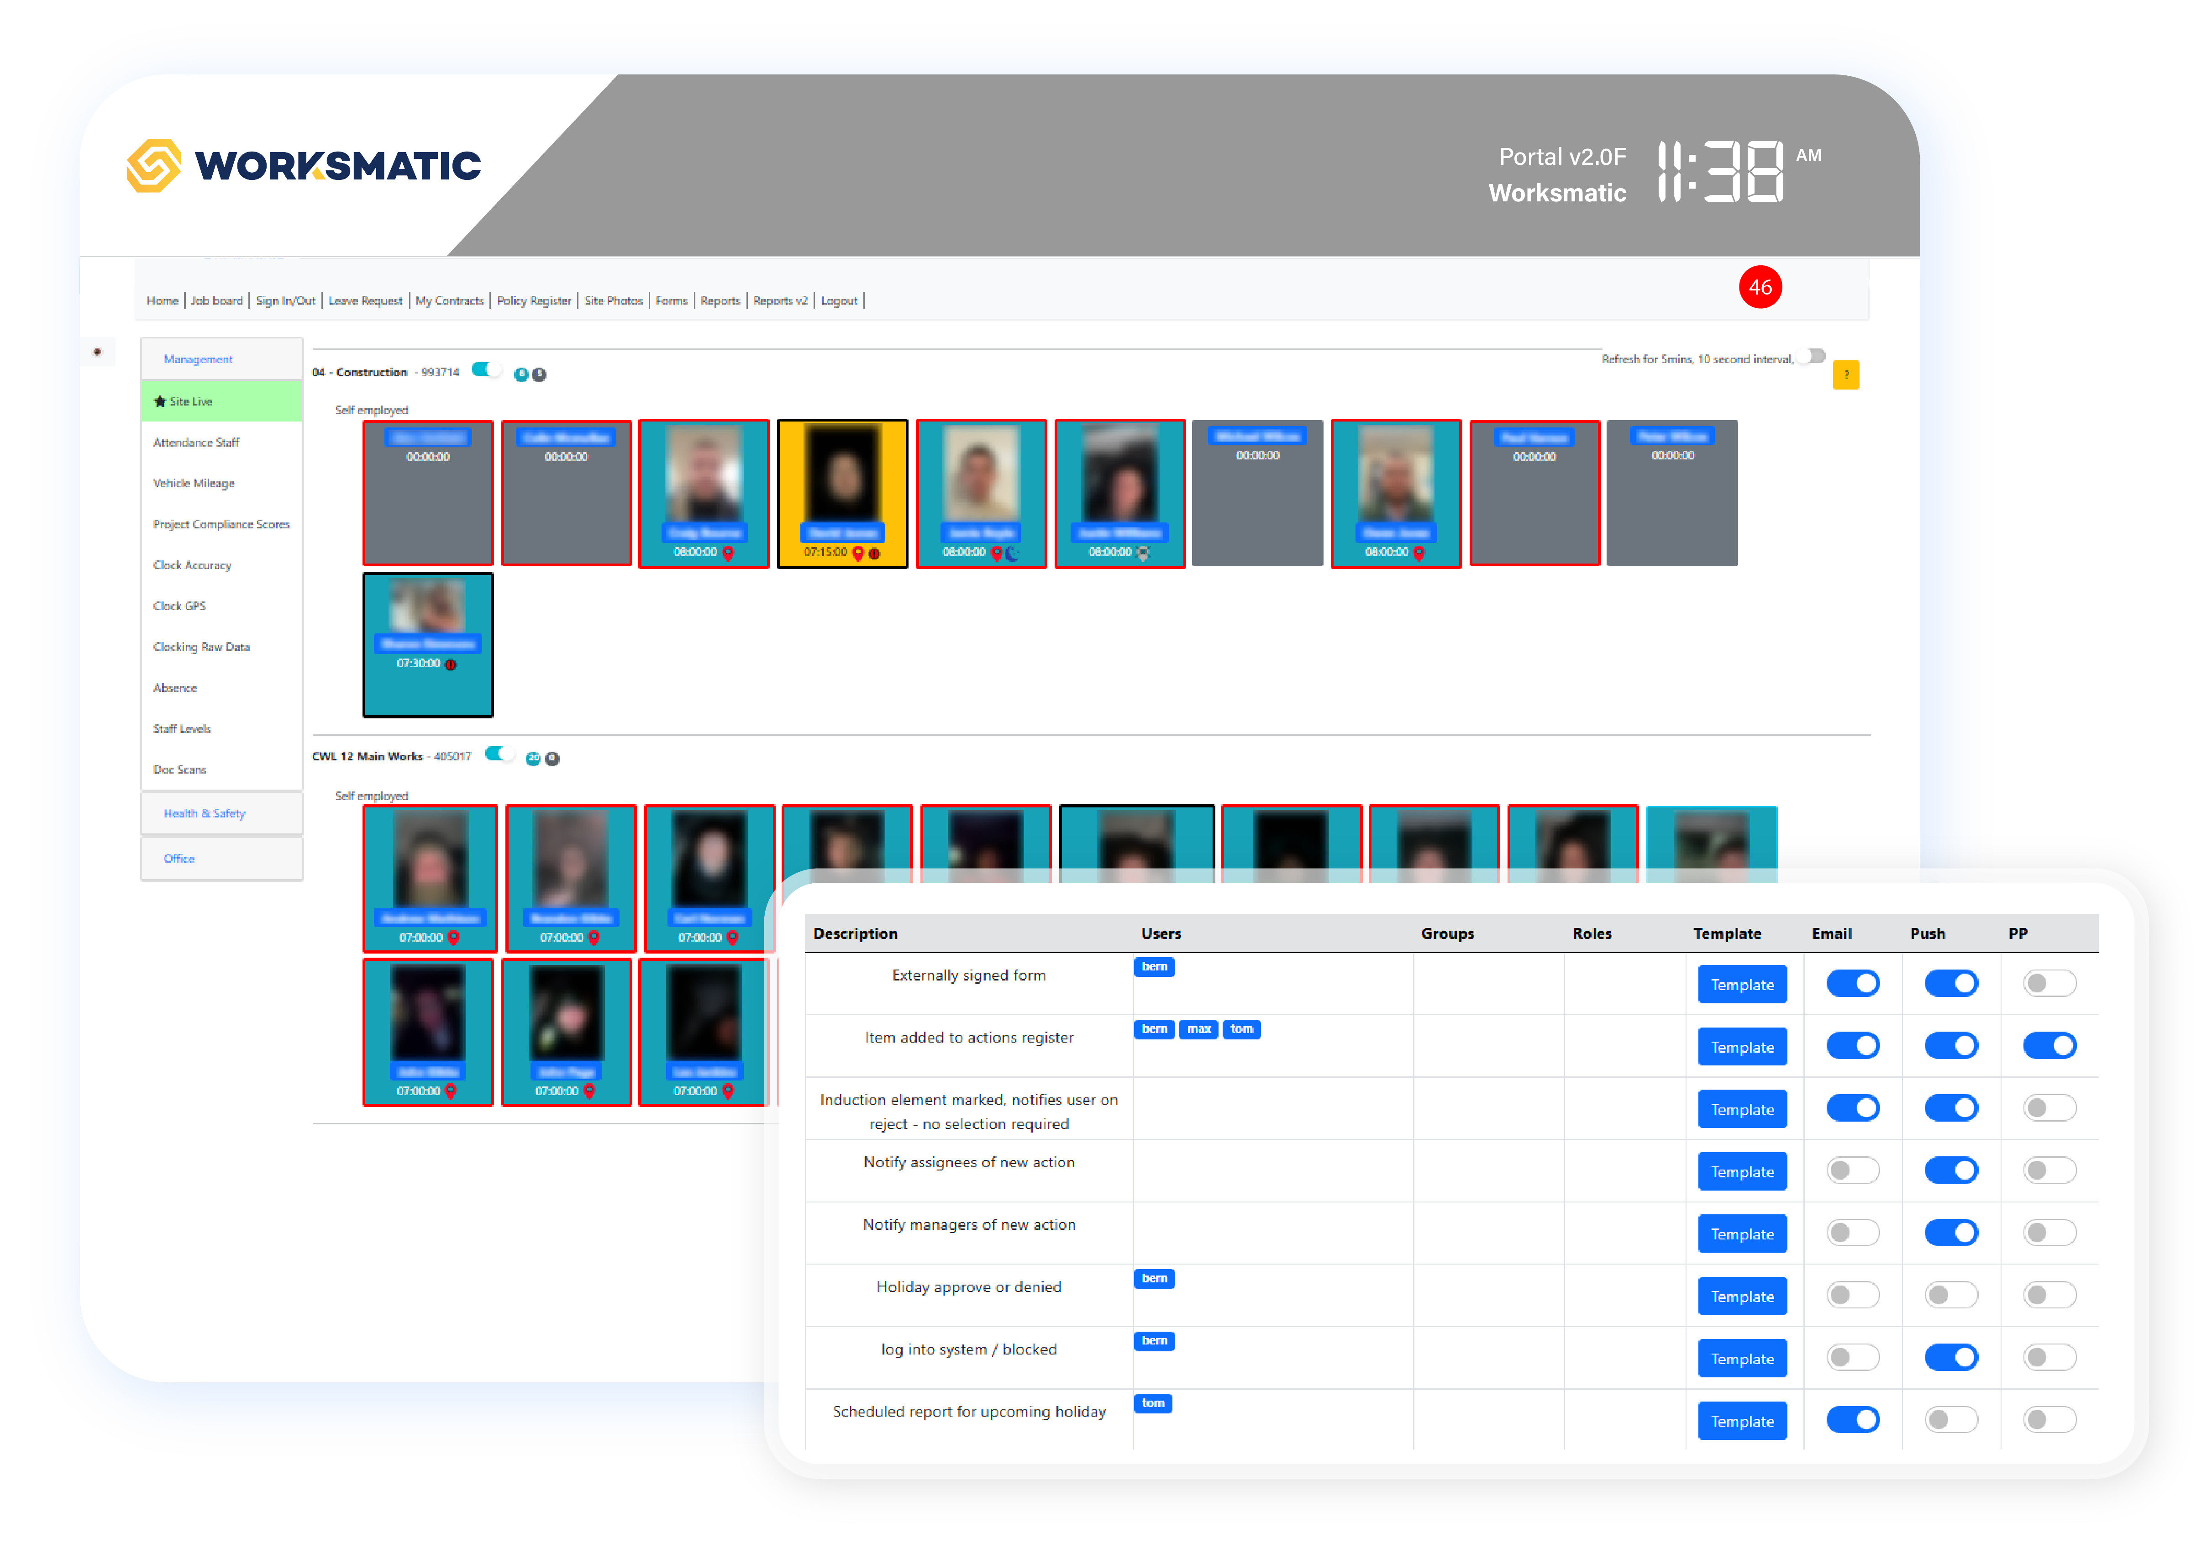Open the Job board menu item
This screenshot has height=1555, width=2212.
coord(217,300)
